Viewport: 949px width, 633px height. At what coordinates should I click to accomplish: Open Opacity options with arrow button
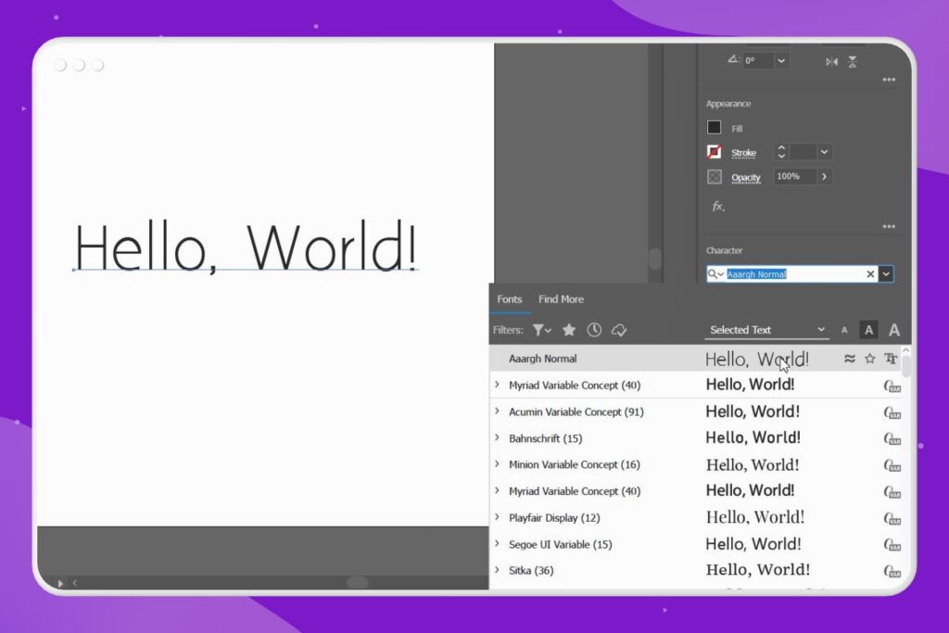tap(825, 176)
